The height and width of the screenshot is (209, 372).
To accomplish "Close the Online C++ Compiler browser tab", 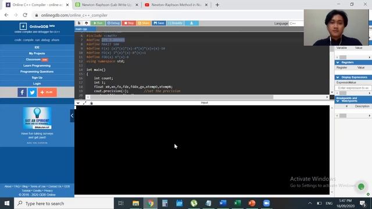I will 67,5.
